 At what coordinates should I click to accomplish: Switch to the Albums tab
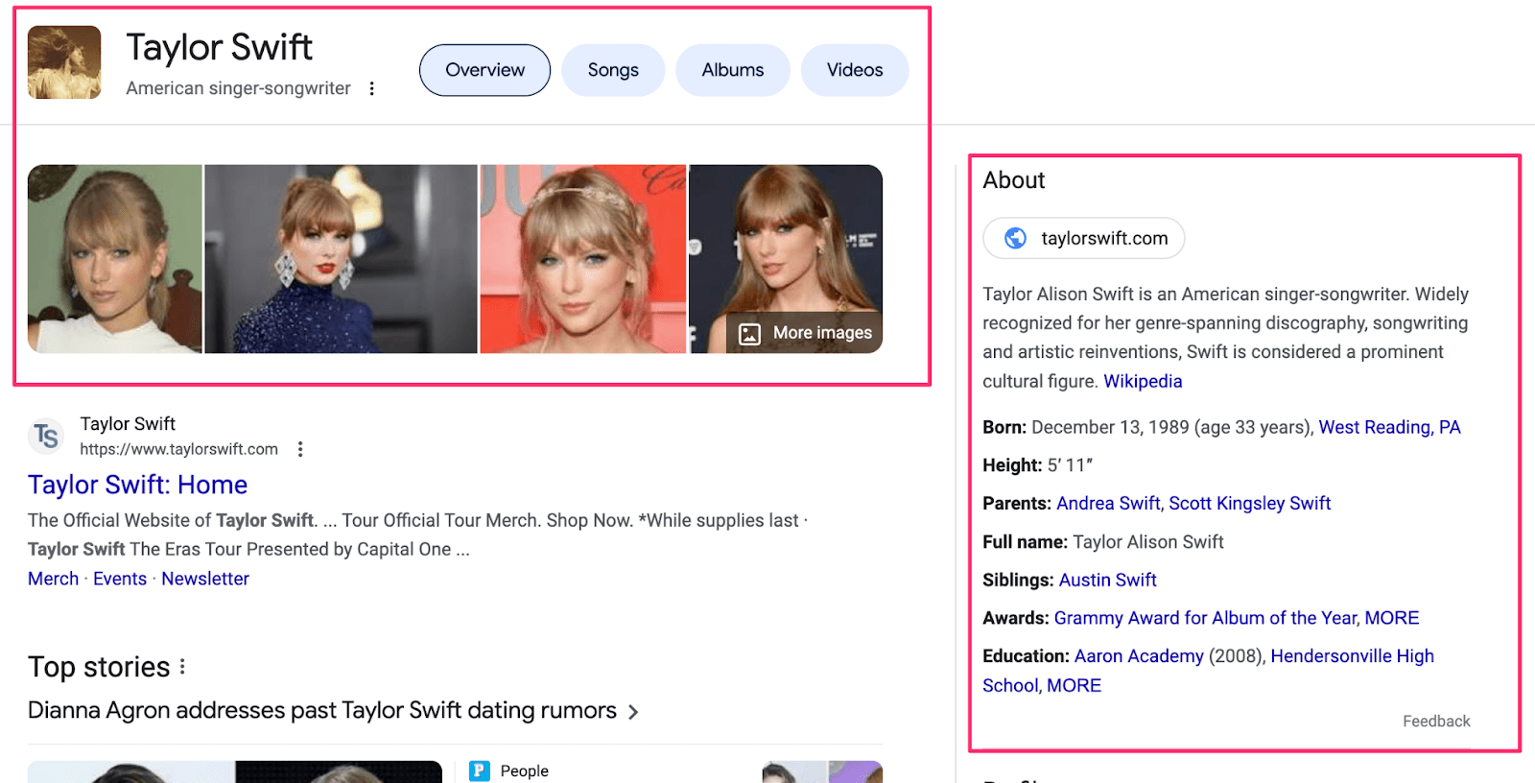[733, 70]
